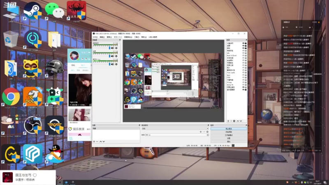Lock the Tiny Lands source
329x185 pixels.
click(x=246, y=73)
